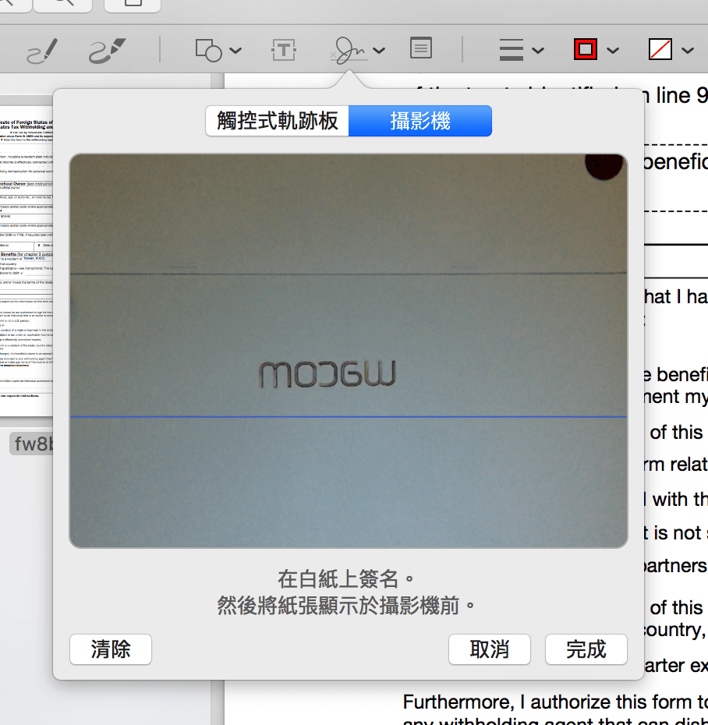This screenshot has width=708, height=725.
Task: Select the Text box tool
Action: click(x=284, y=50)
